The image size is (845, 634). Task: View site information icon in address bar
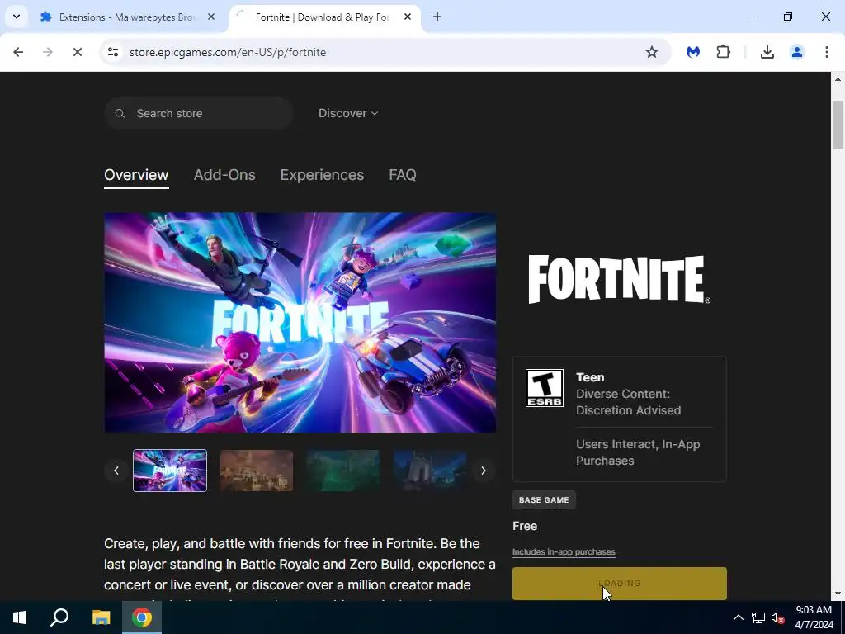pyautogui.click(x=112, y=52)
